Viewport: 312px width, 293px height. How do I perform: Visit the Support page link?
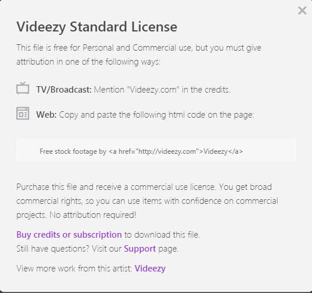click(x=140, y=249)
